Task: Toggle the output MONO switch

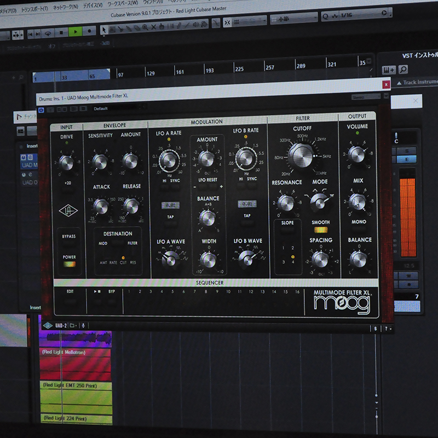Action: pos(359,229)
